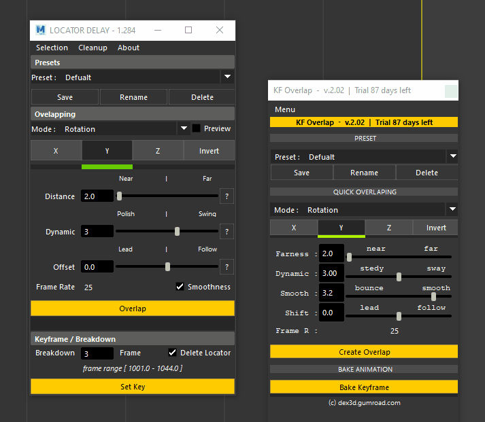The image size is (485, 422).
Task: Click Delete in Locator Delay presets
Action: click(202, 97)
